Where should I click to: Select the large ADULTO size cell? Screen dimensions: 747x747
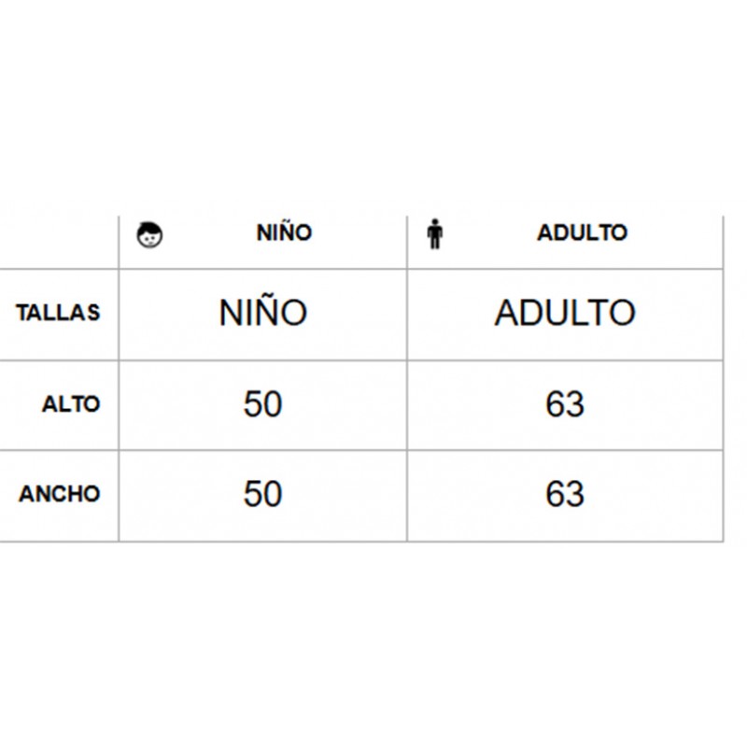565,313
